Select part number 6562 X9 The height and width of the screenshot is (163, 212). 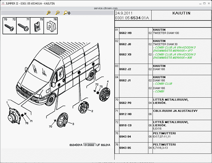point(125,54)
